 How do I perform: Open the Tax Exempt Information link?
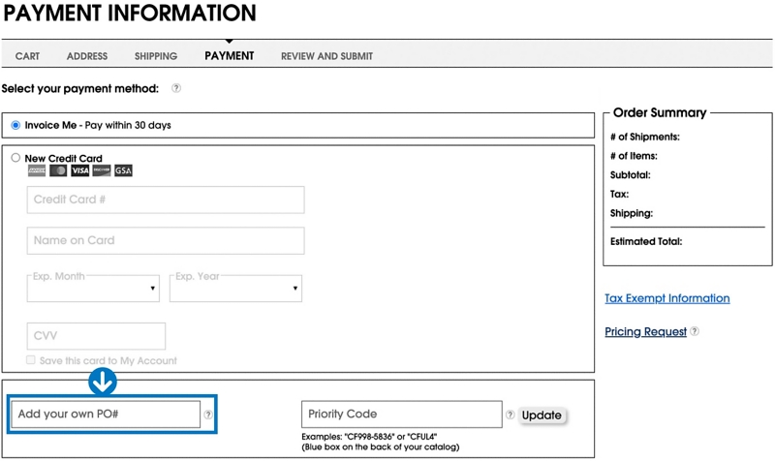pos(666,298)
